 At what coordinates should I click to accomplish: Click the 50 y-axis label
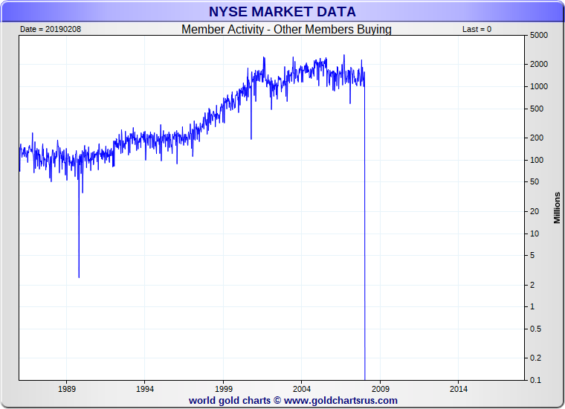tap(535, 181)
